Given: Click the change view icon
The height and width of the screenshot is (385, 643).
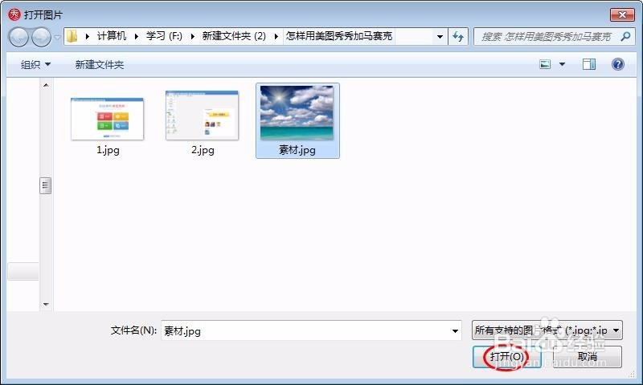Looking at the screenshot, I should (x=545, y=64).
